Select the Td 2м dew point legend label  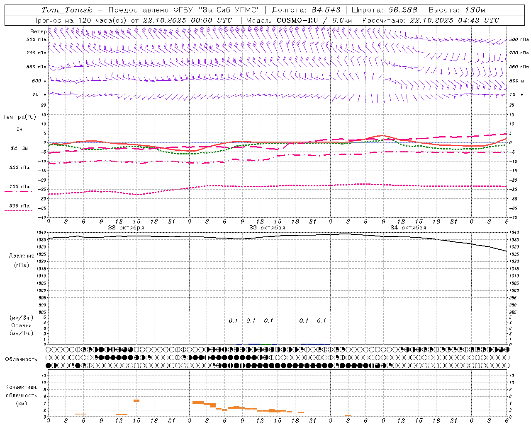click(x=19, y=148)
